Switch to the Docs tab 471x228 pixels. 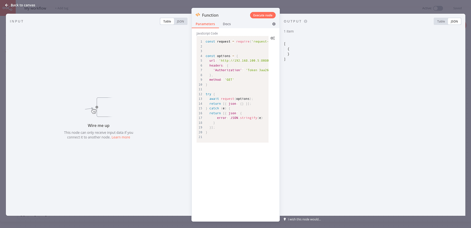click(x=227, y=24)
